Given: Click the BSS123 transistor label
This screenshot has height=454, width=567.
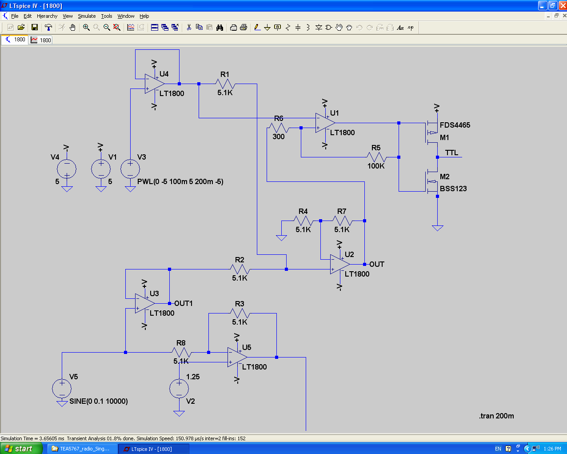Looking at the screenshot, I should pyautogui.click(x=453, y=189).
